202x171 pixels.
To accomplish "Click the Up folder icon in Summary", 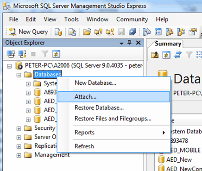I will tap(155, 55).
